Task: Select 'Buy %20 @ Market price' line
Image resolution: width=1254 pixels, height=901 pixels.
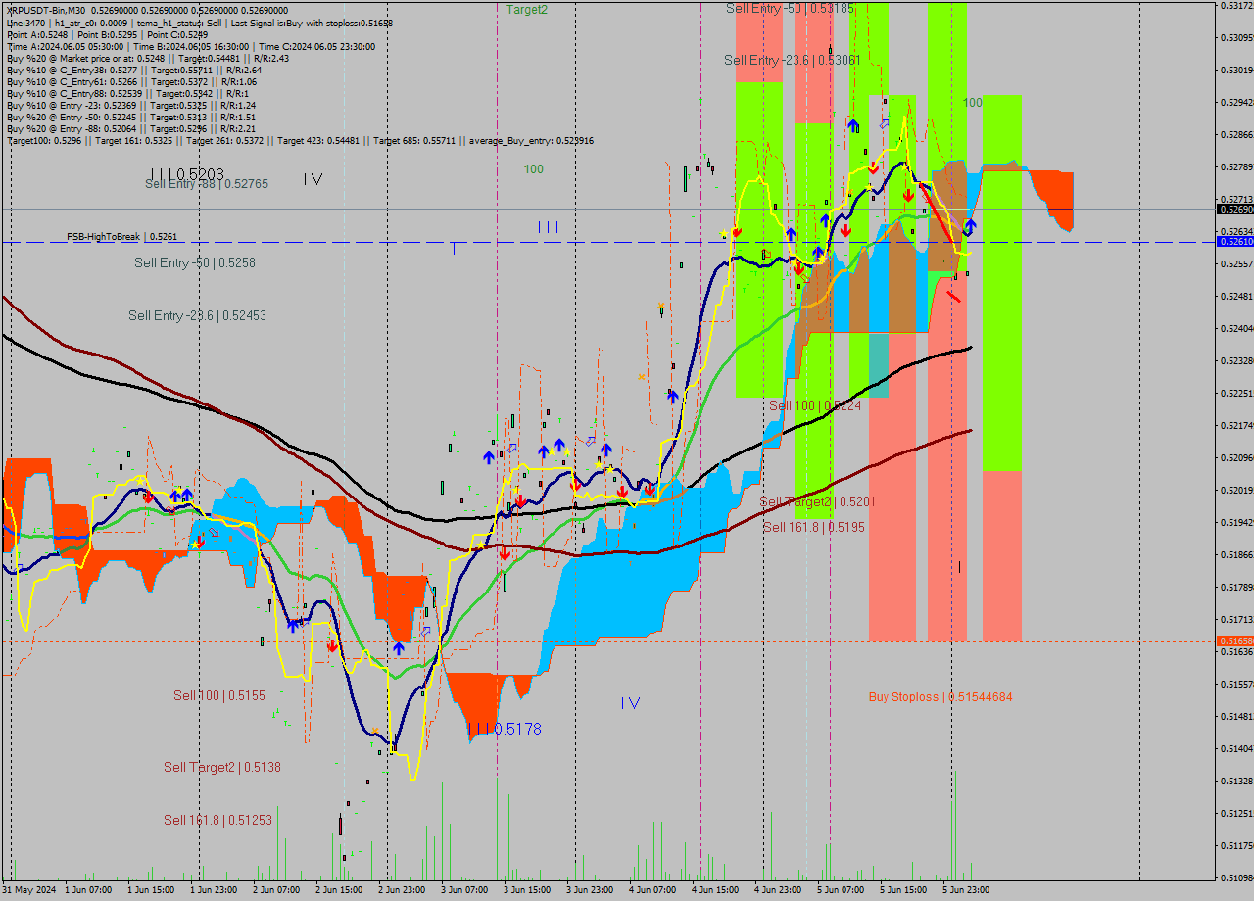Action: 147,58
